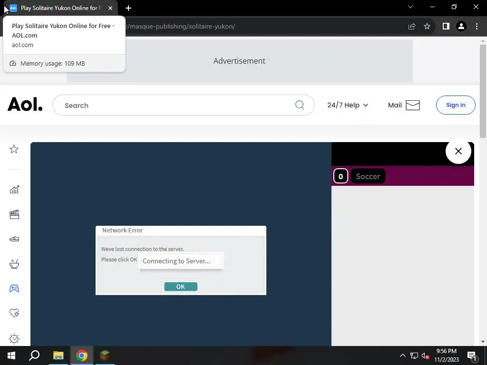487x365 pixels.
Task: Open the entertainment clapperboard sidebar icon
Action: (x=14, y=214)
